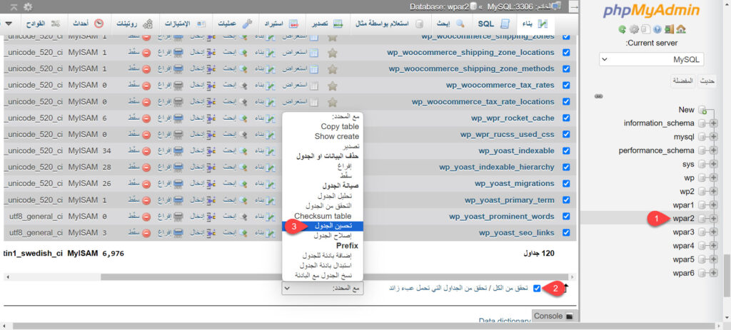The width and height of the screenshot is (731, 330).
Task: Open the SQL tab
Action: [x=478, y=24]
